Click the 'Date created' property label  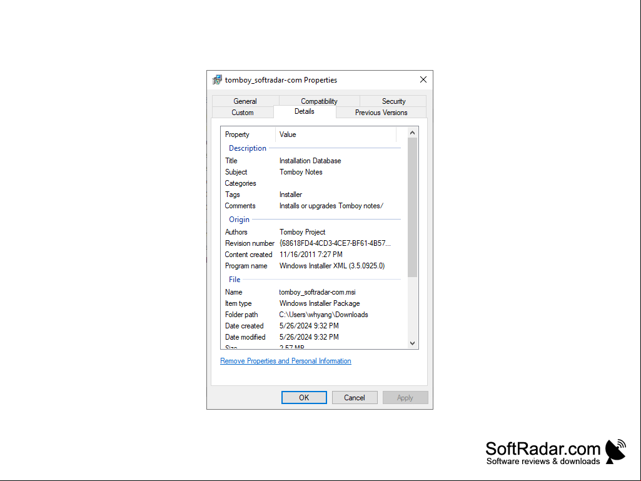click(244, 326)
